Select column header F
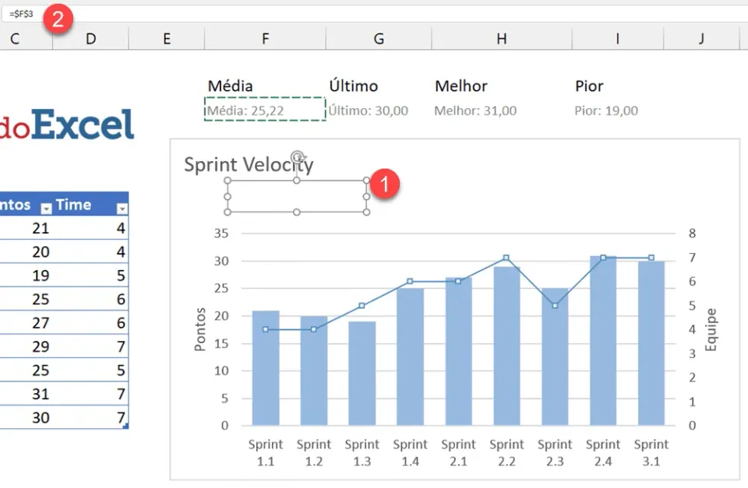748x488 pixels. pos(265,39)
